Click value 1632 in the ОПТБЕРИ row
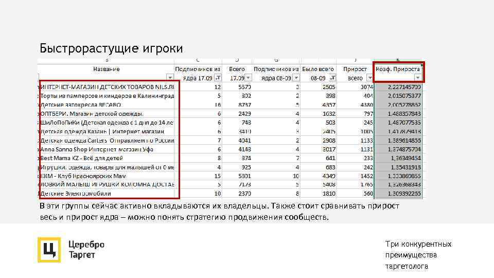This screenshot has height=278, width=494. click(329, 114)
